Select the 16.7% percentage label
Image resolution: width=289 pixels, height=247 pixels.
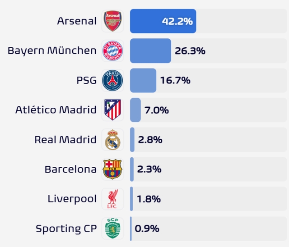coord(175,80)
